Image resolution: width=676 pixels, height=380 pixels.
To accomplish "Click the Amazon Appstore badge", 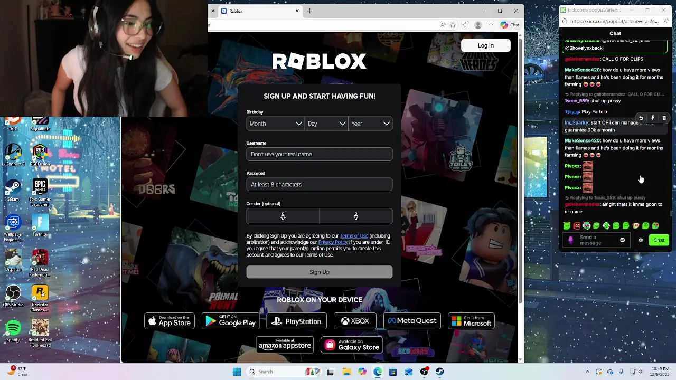I will click(285, 345).
